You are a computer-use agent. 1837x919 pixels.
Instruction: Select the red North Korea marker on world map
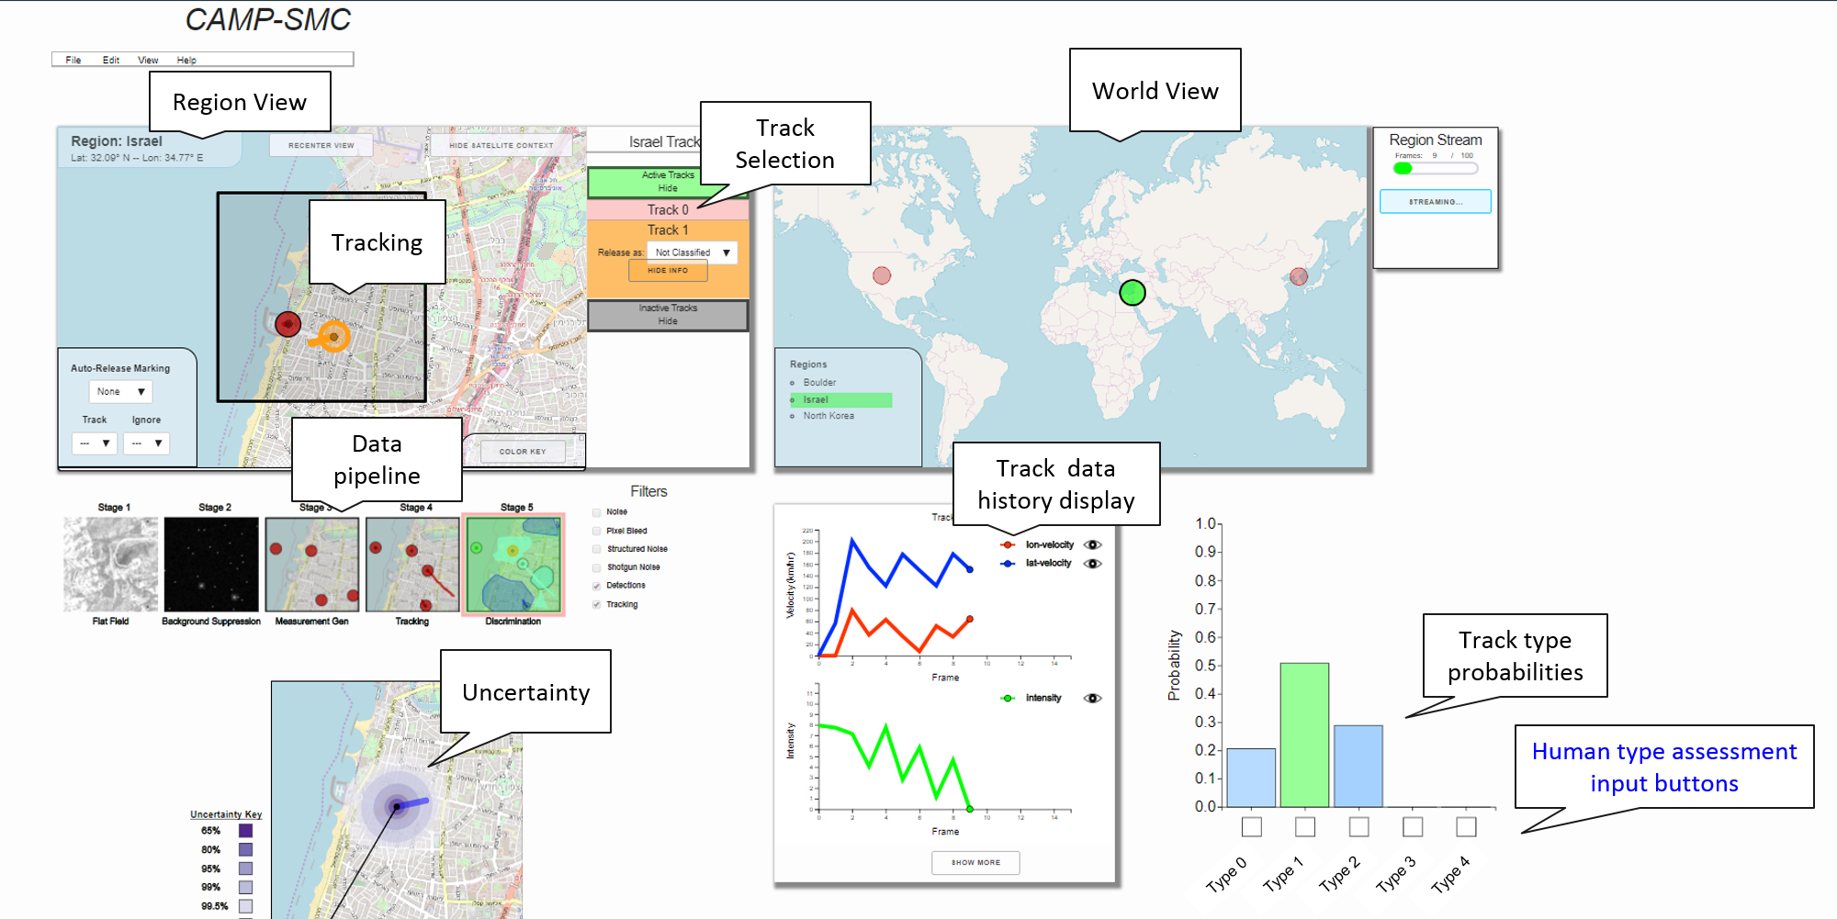click(1299, 276)
